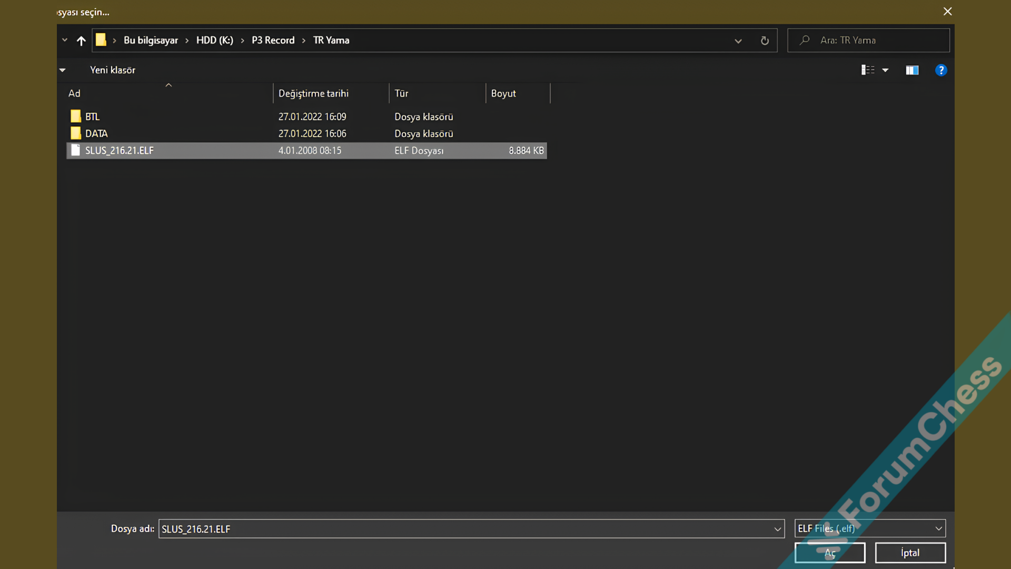Image resolution: width=1011 pixels, height=569 pixels.
Task: Select Bu bilgisayar breadcrumb
Action: [151, 41]
